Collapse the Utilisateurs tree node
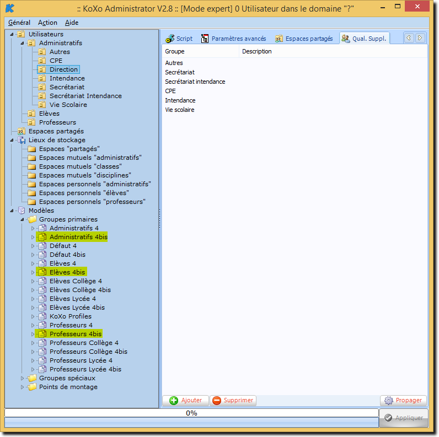439x437 pixels. pos(12,34)
